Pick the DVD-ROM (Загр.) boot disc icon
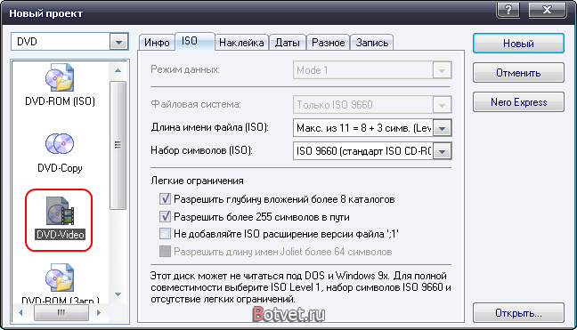Viewport: 577px width, 330px height. (60, 278)
